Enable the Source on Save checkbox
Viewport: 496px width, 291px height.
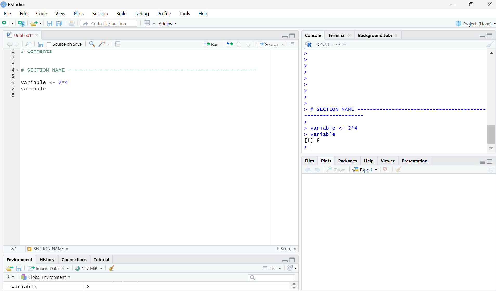pos(49,44)
